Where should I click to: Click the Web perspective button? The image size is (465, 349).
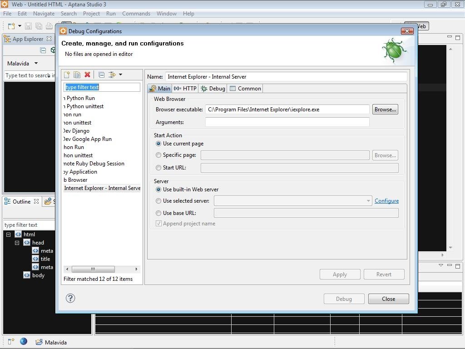click(416, 26)
